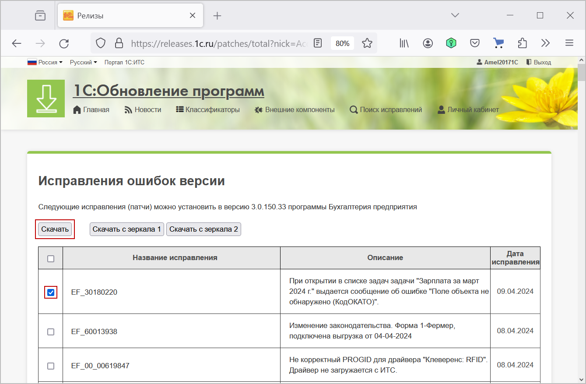This screenshot has height=384, width=586.
Task: Reload the current page
Action: (64, 43)
